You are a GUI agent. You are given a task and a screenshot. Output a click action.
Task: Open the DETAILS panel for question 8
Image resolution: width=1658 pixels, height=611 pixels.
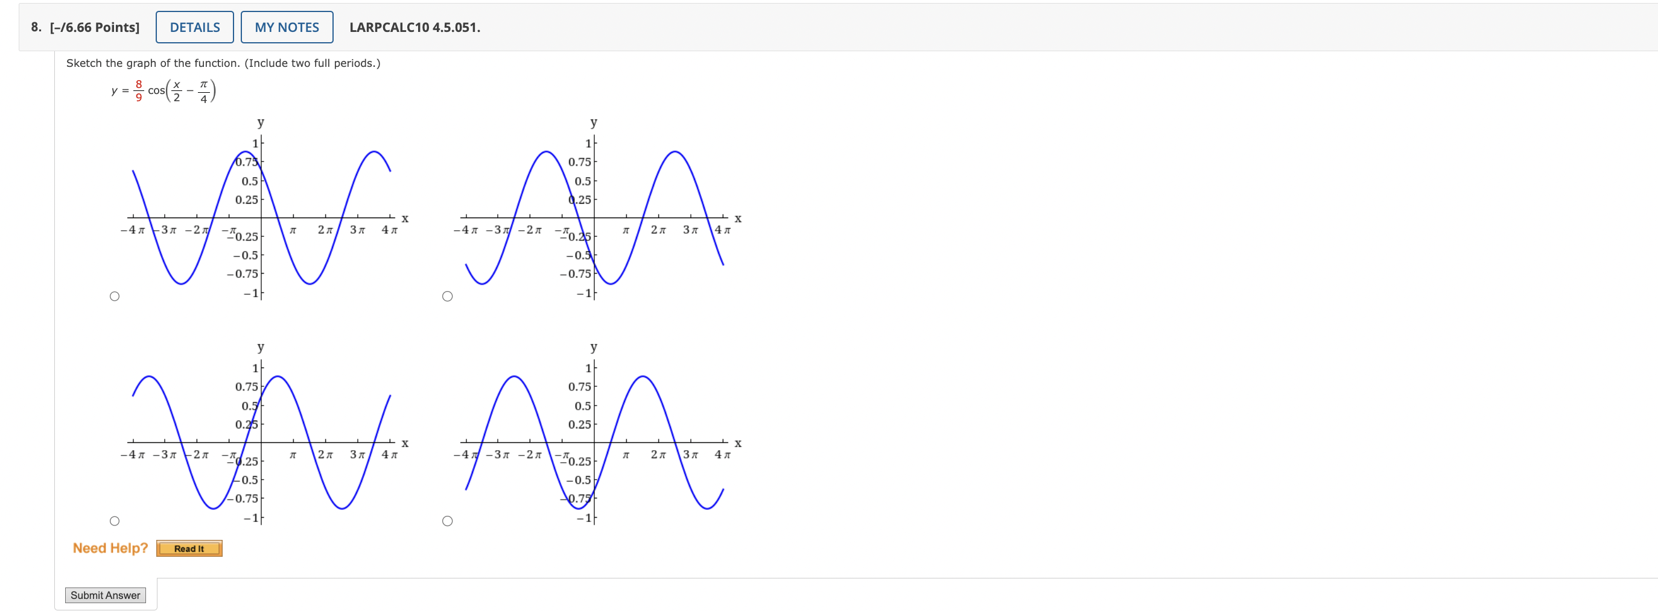[194, 27]
